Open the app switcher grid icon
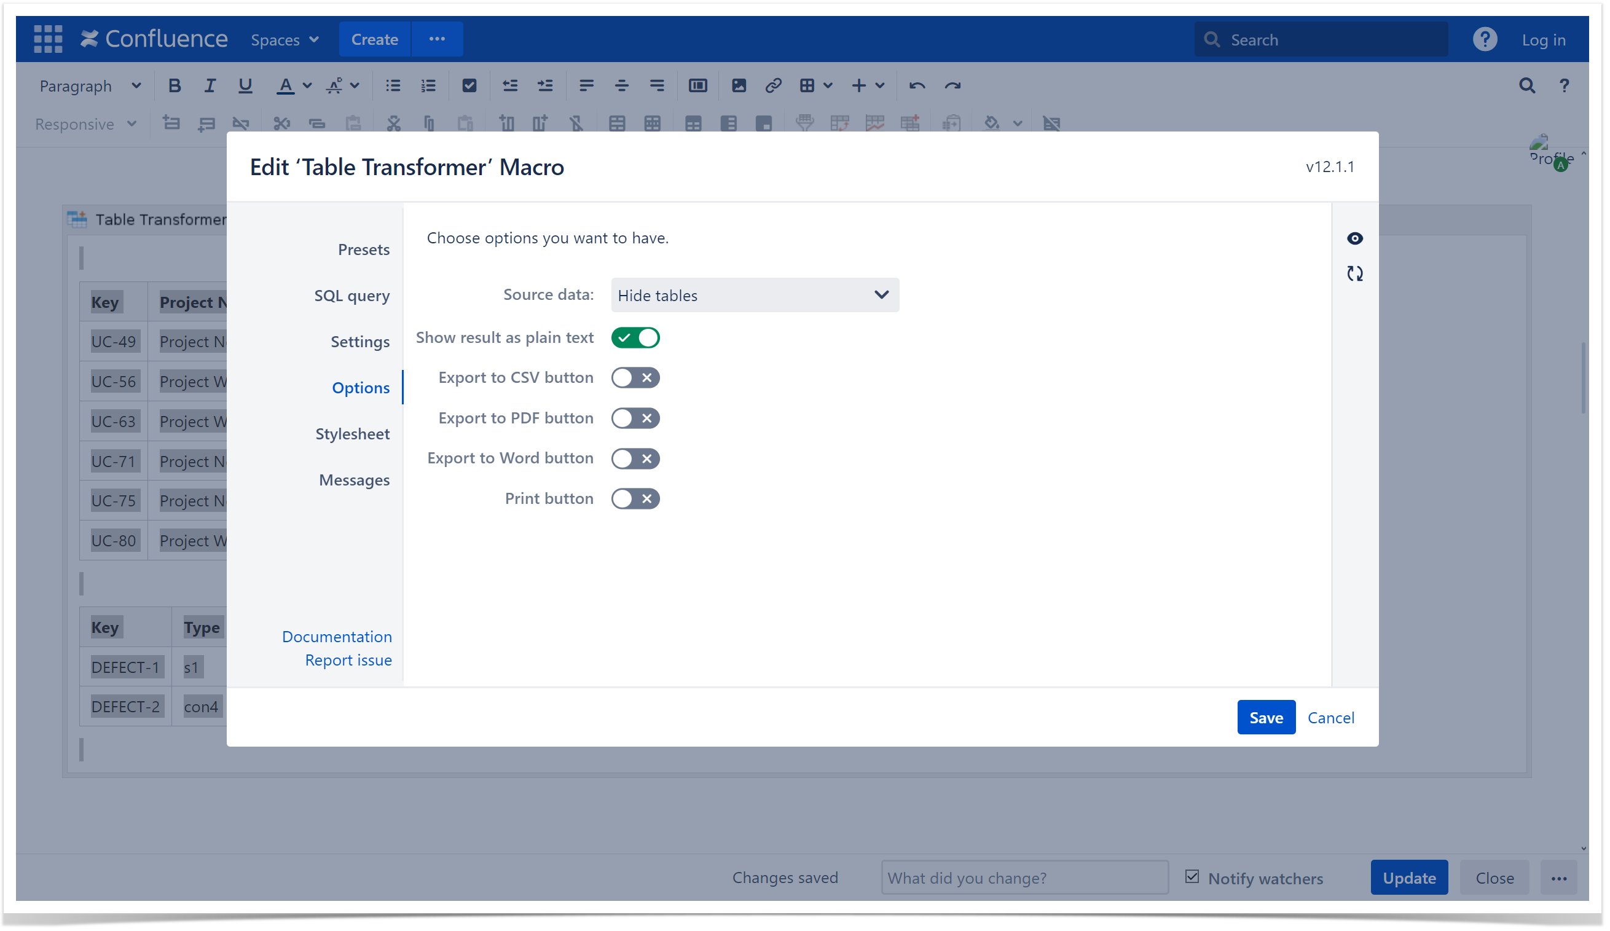The image size is (1610, 931). point(48,39)
